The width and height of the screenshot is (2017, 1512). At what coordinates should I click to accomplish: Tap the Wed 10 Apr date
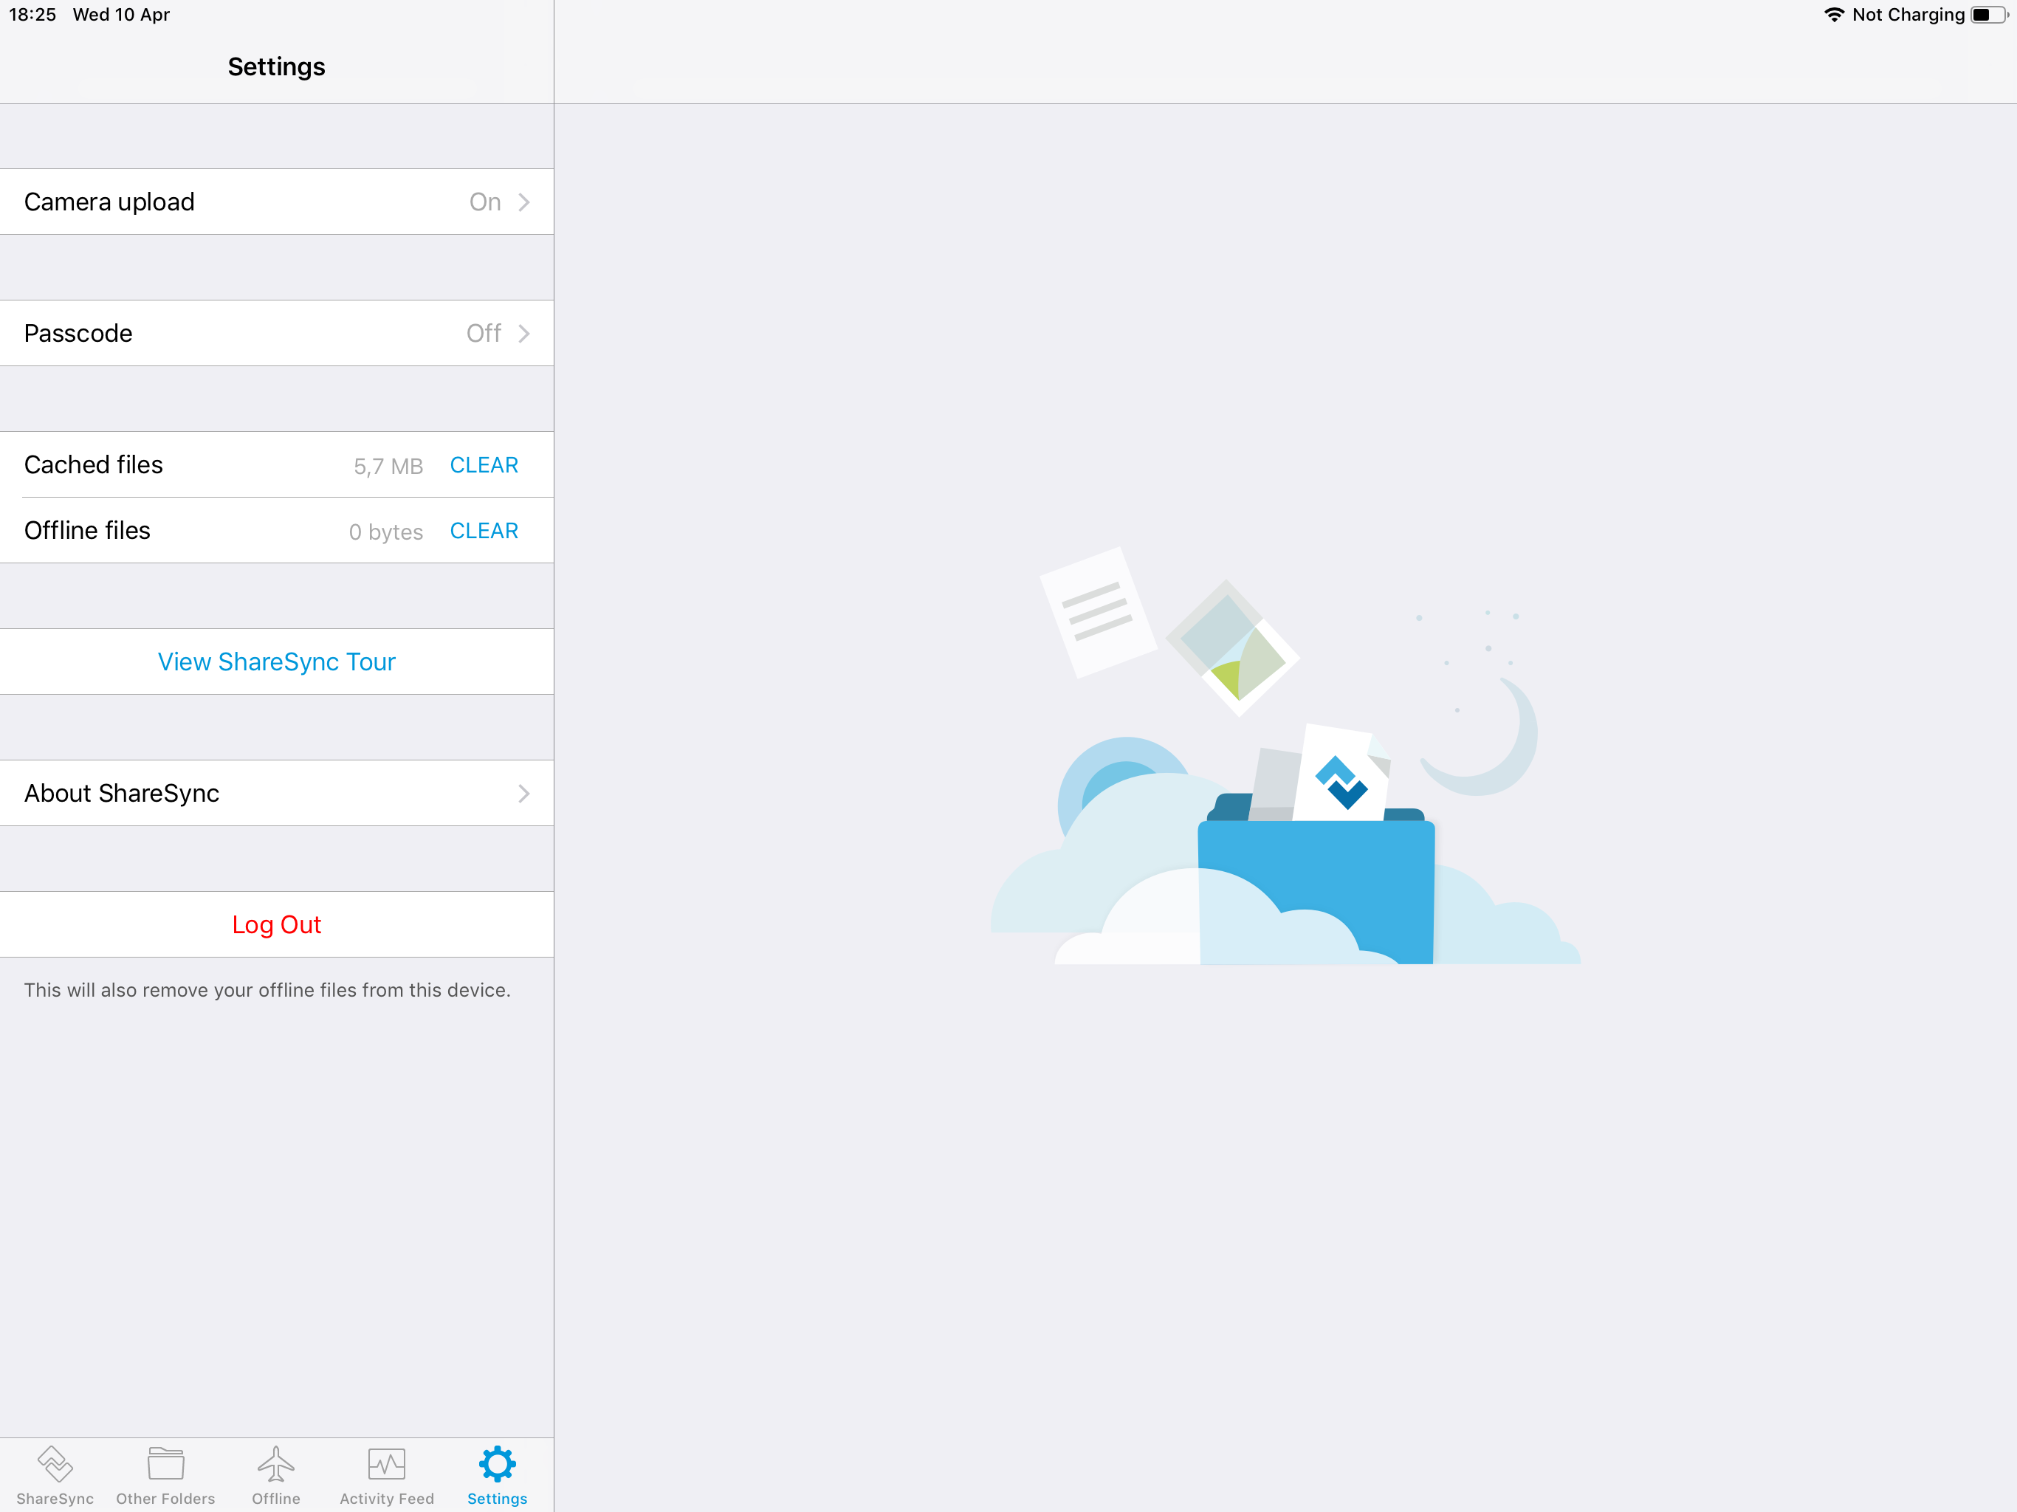pyautogui.click(x=121, y=15)
